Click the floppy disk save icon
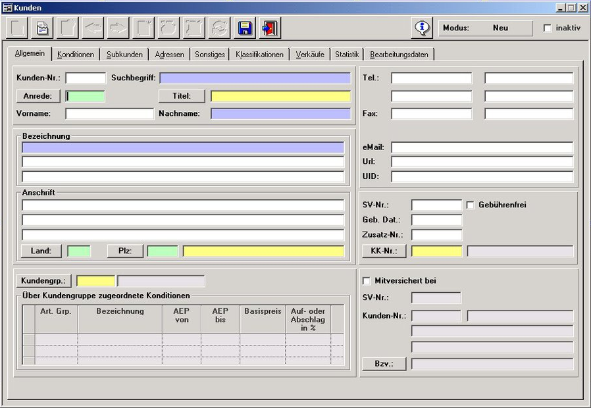 245,28
